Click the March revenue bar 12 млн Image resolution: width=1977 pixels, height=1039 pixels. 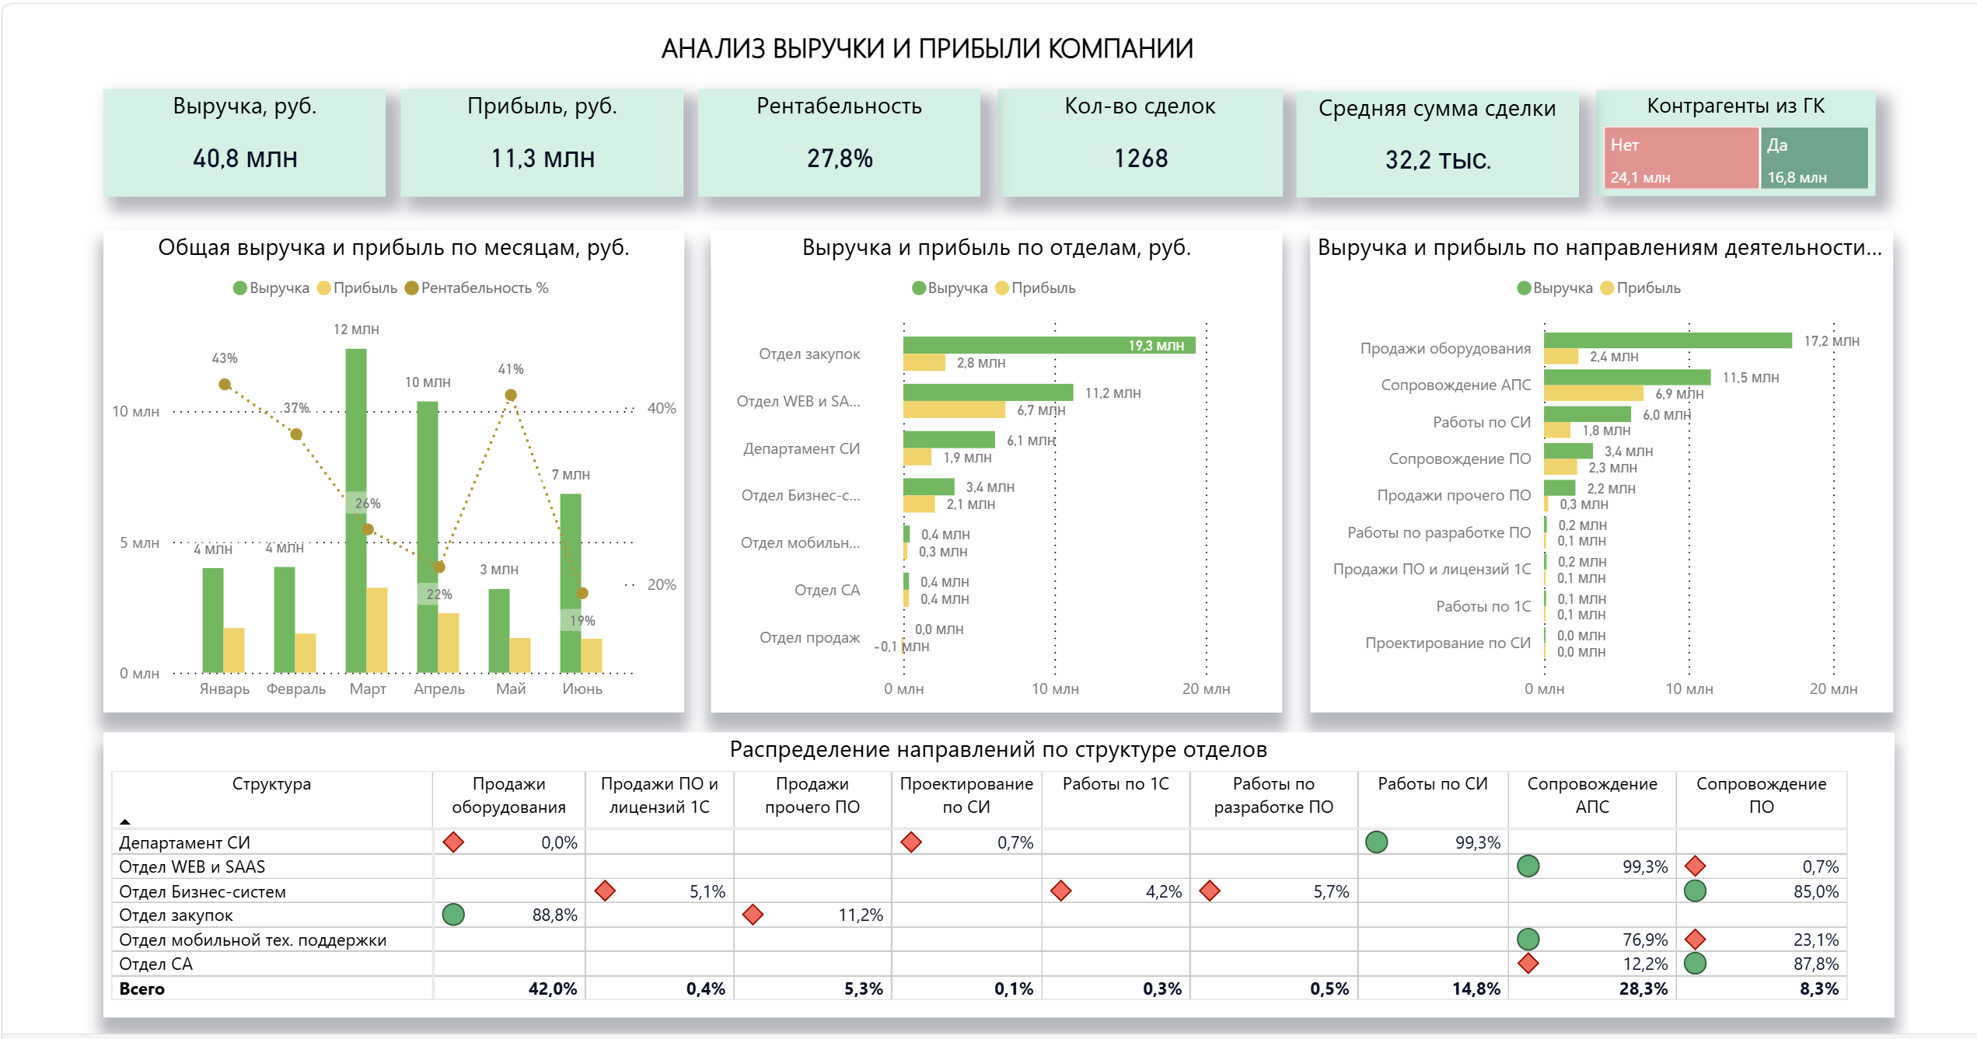[x=356, y=511]
